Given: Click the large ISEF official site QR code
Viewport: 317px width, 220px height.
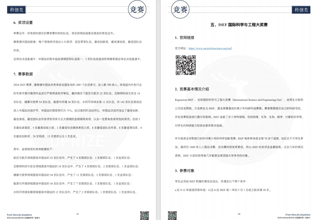Looking at the screenshot, I should click(186, 65).
